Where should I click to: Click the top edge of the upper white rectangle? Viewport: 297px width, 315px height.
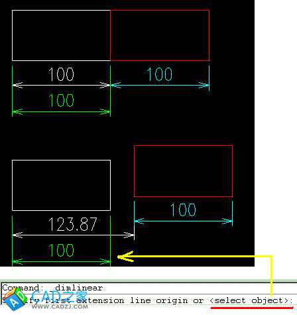click(x=61, y=10)
